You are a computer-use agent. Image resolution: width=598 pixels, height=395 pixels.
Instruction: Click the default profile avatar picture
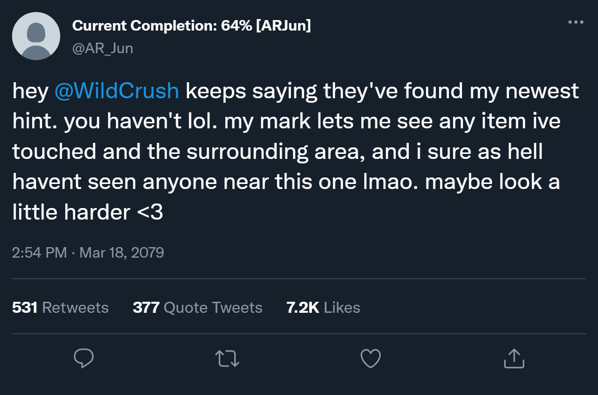36,36
